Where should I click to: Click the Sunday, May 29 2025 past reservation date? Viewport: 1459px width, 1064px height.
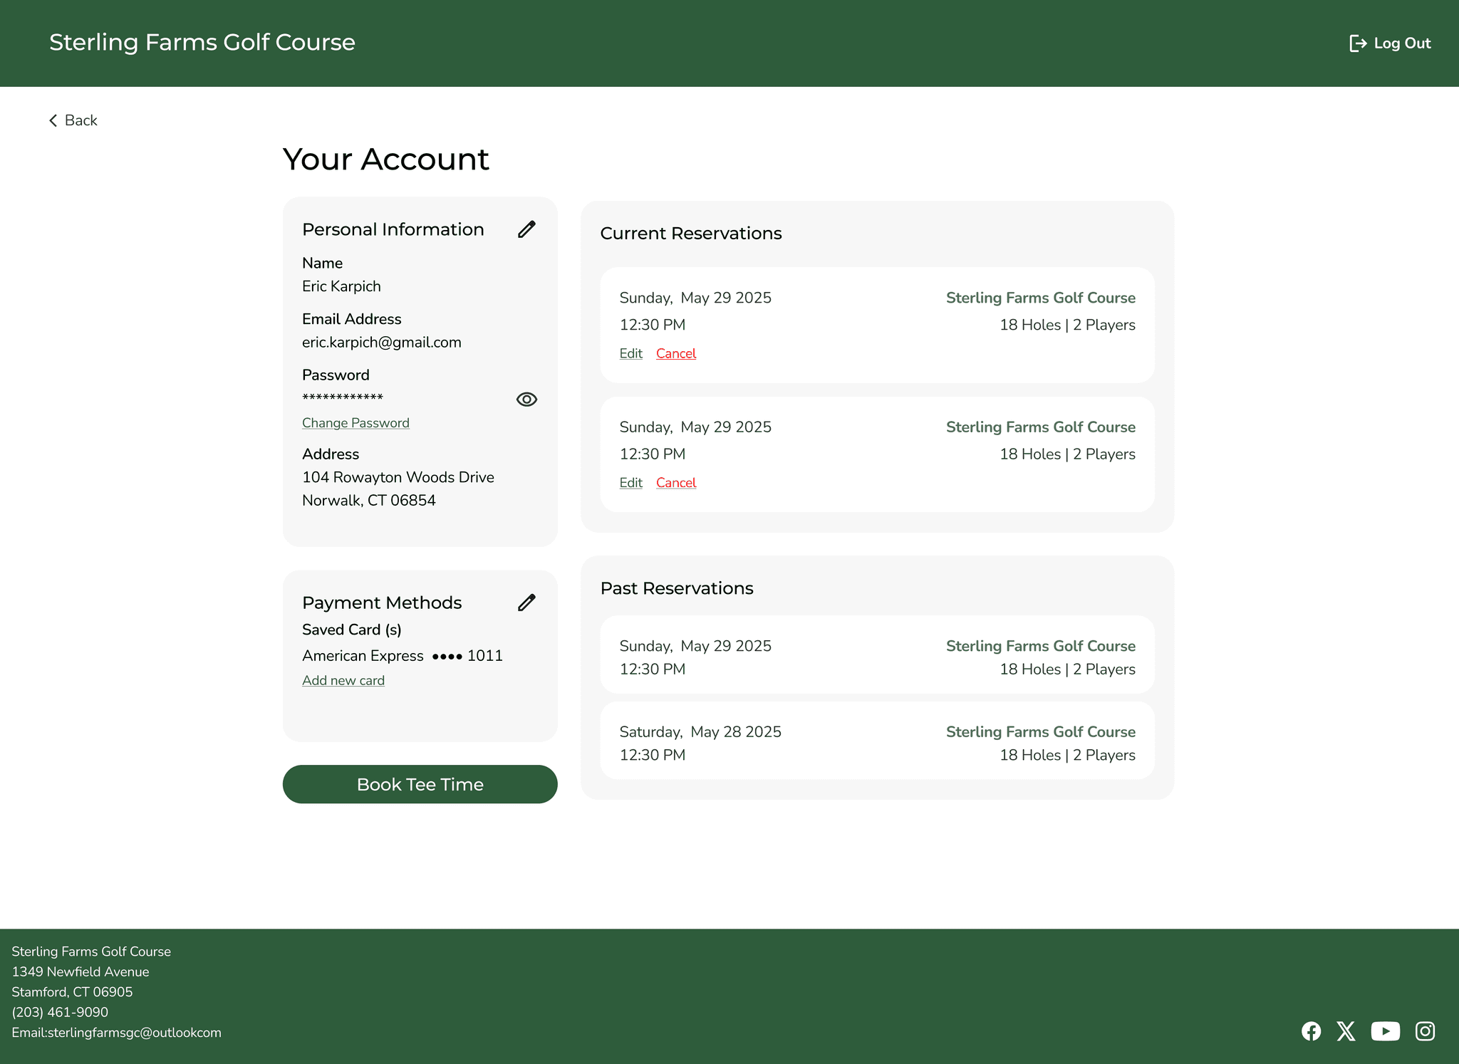[695, 646]
